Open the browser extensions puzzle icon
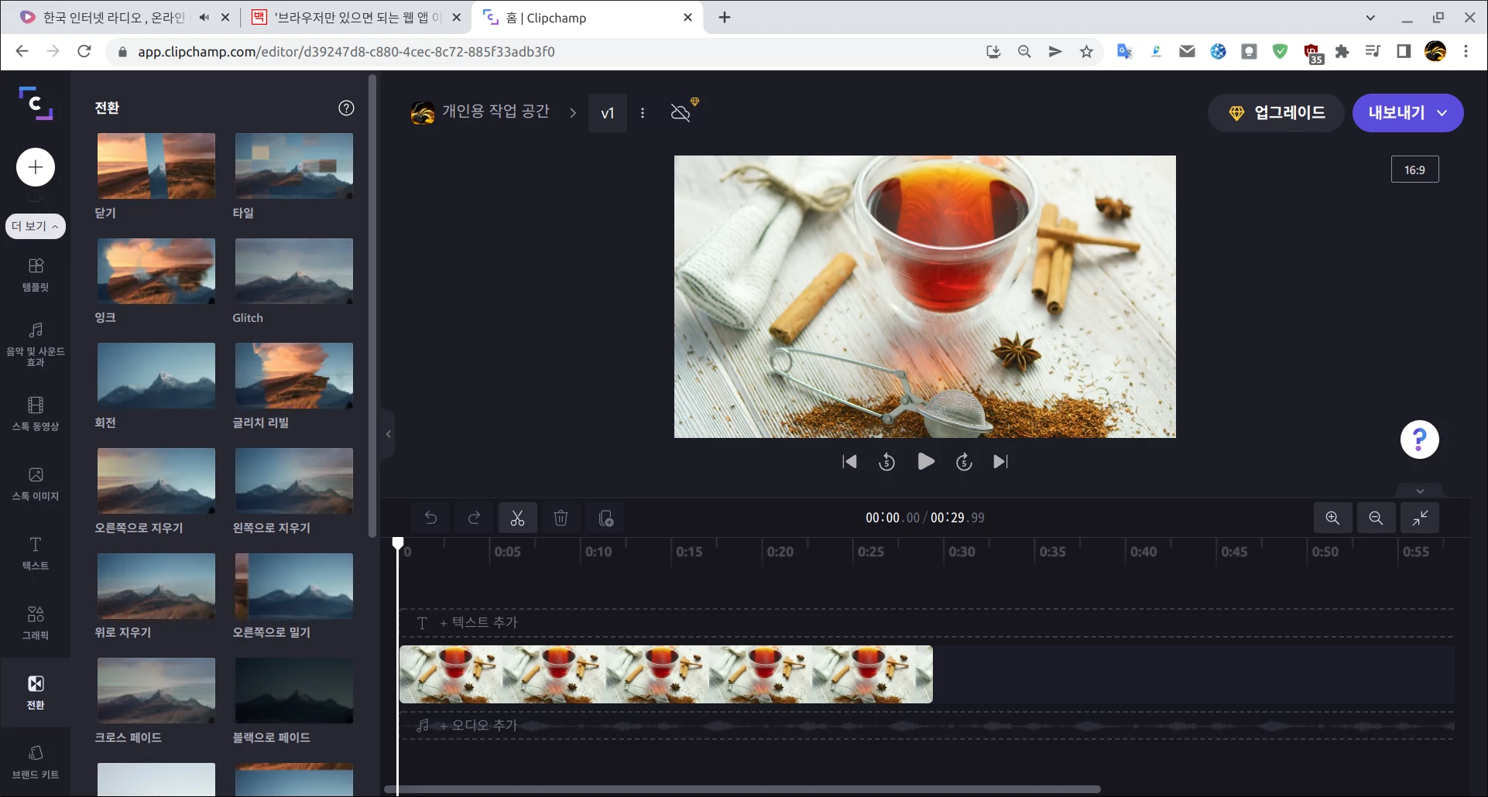1488x797 pixels. 1342,52
